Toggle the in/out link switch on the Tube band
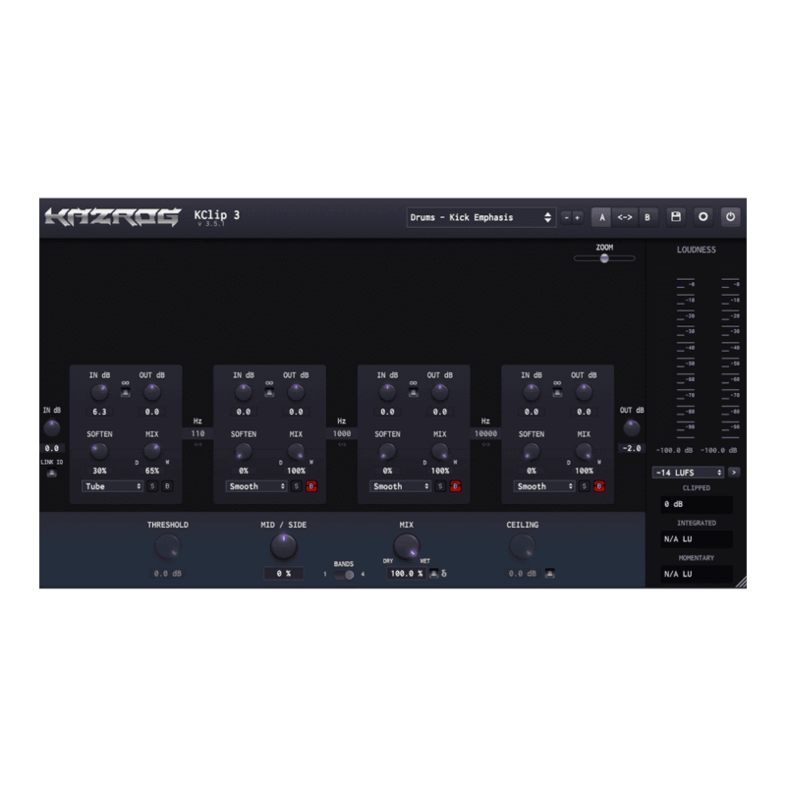The height and width of the screenshot is (786, 786). (x=126, y=392)
